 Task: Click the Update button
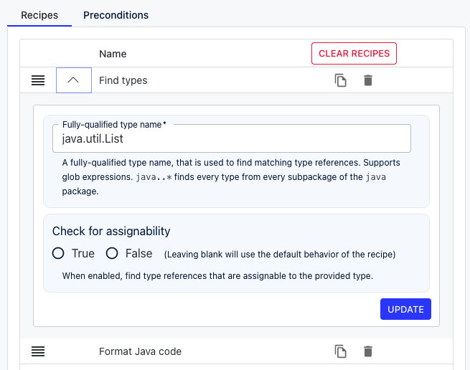[405, 309]
